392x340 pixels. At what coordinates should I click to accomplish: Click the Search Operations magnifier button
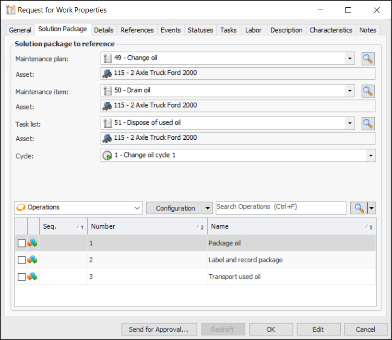[x=359, y=208]
